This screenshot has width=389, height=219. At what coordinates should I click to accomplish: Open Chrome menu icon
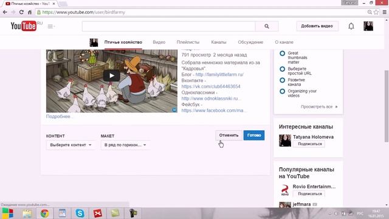384,12
